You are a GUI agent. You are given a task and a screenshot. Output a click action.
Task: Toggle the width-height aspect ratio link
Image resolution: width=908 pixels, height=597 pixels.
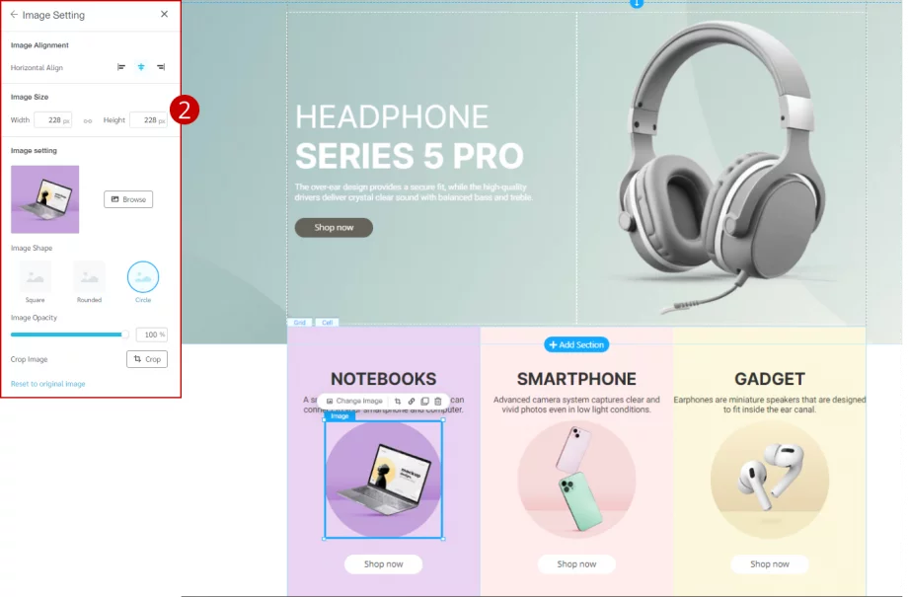click(88, 120)
